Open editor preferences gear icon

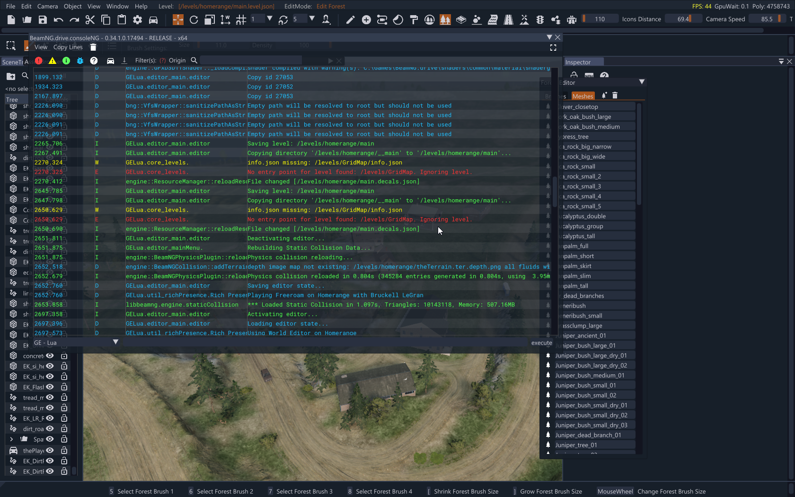tap(137, 19)
